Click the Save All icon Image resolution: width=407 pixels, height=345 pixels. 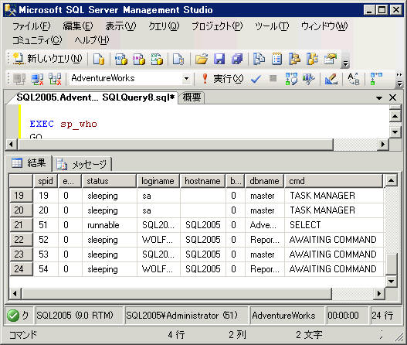(237, 59)
